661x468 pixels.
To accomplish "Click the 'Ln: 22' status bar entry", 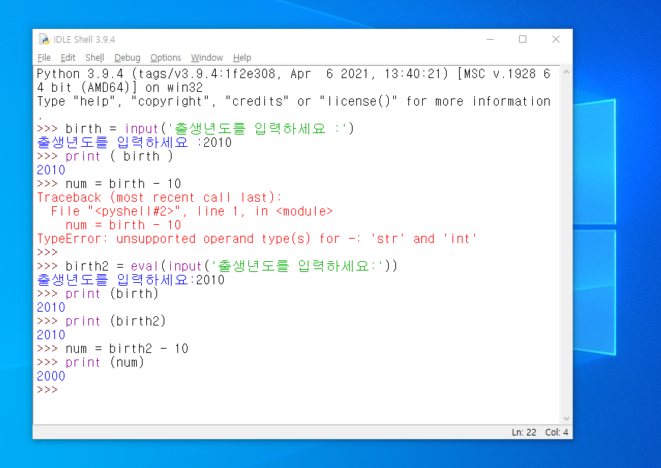I will pos(524,432).
